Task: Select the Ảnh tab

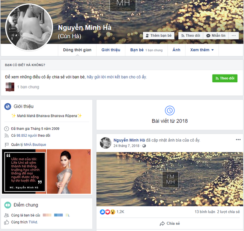Action: click(176, 50)
